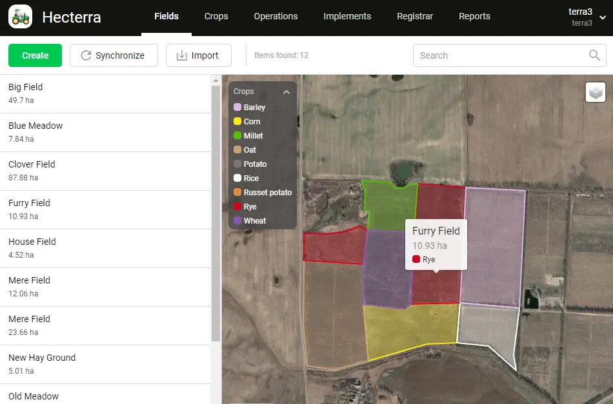Click the Synchronize button
Image resolution: width=613 pixels, height=404 pixels.
pos(114,55)
